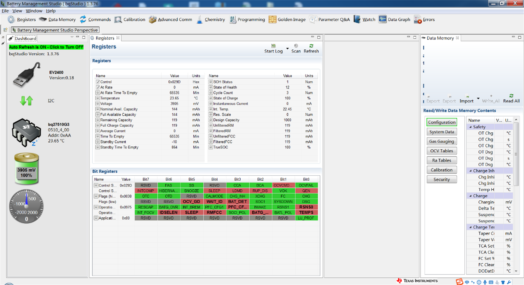Open the Data Graph tool
The height and width of the screenshot is (285, 524).
click(x=394, y=20)
